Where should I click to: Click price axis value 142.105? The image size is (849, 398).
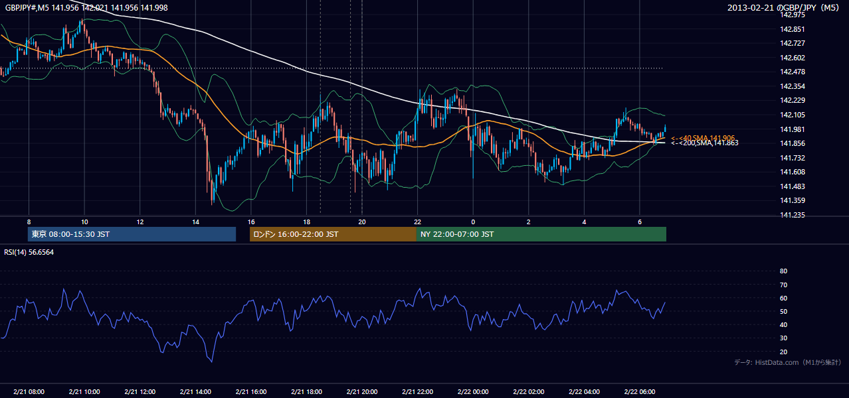click(x=792, y=115)
